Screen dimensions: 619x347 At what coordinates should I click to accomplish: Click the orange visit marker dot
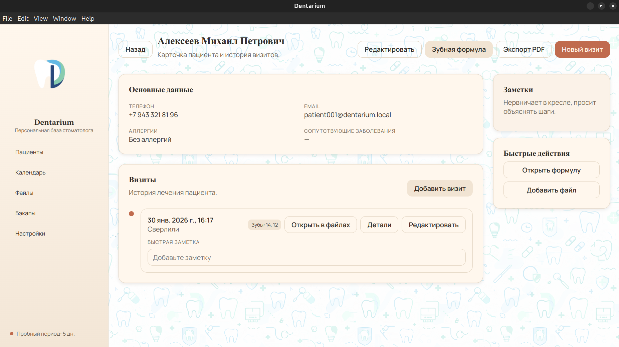(132, 214)
